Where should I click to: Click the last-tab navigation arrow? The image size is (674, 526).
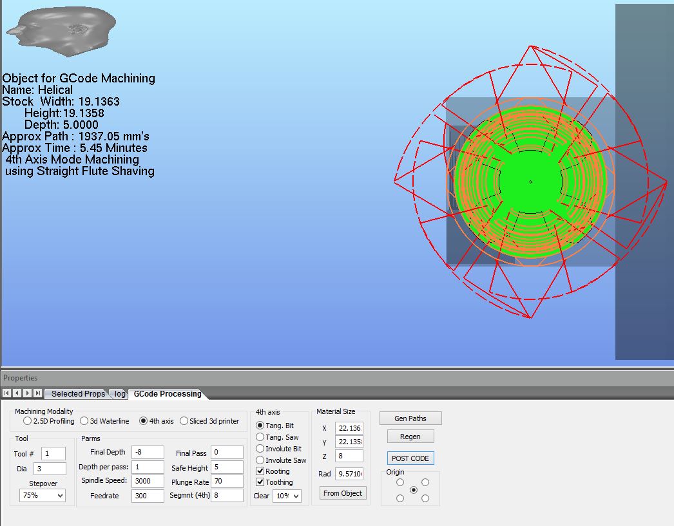pos(37,393)
